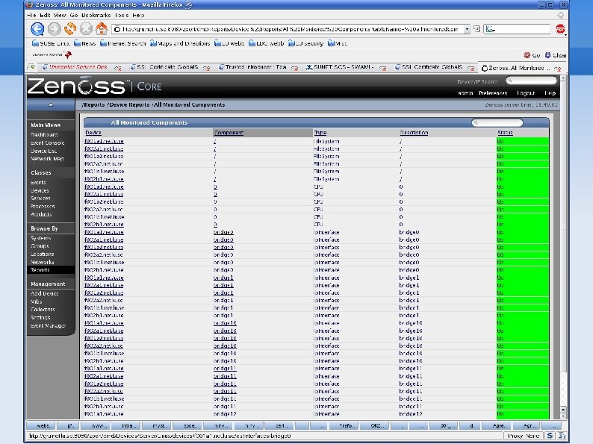
Task: Open Products under Classes
Action: (x=41, y=214)
